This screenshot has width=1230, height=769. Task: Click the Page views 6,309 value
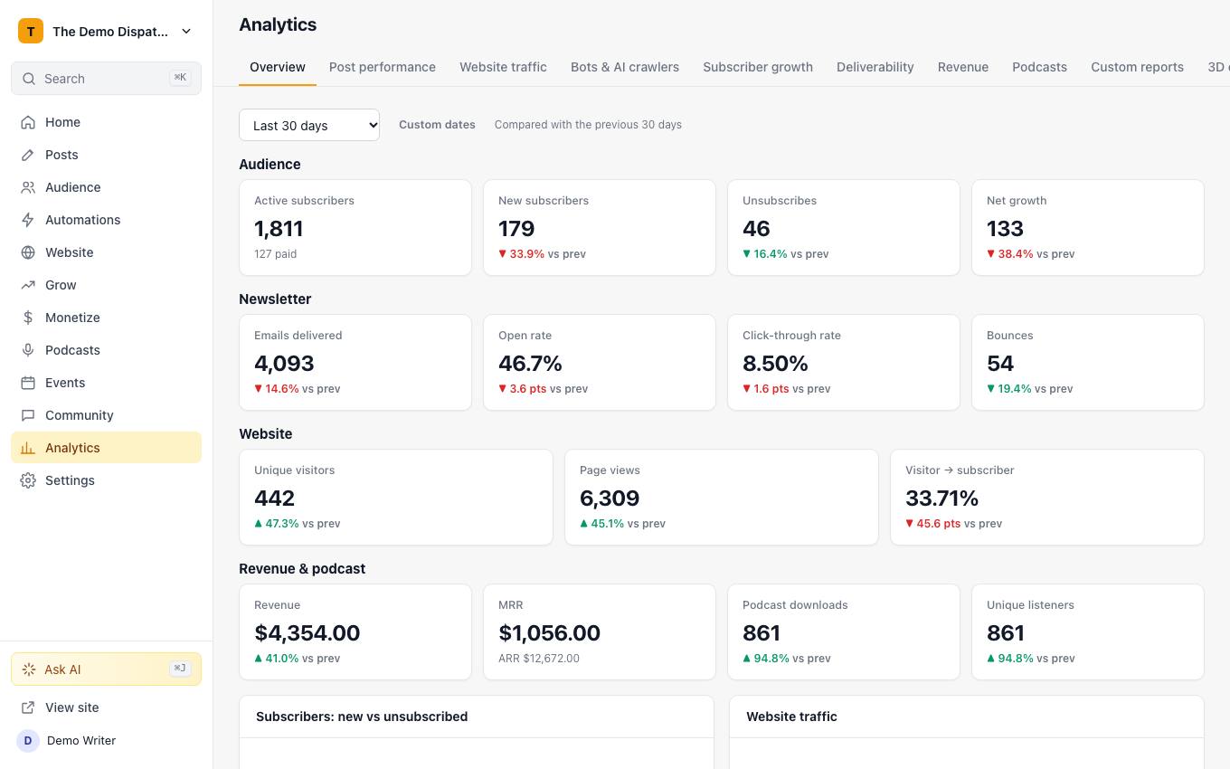(x=610, y=498)
